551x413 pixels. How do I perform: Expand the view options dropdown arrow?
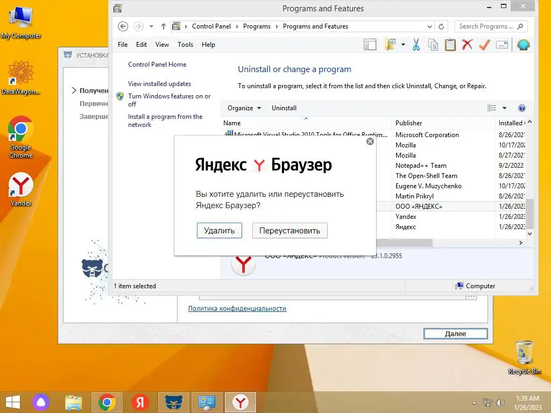504,108
